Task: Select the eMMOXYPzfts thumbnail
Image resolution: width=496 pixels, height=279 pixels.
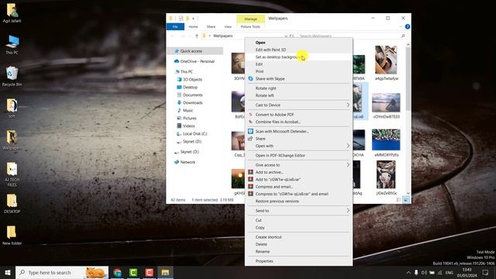Action: coord(386,143)
